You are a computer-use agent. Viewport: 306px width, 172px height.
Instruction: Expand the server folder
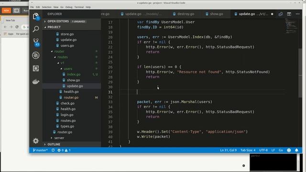click(71, 138)
